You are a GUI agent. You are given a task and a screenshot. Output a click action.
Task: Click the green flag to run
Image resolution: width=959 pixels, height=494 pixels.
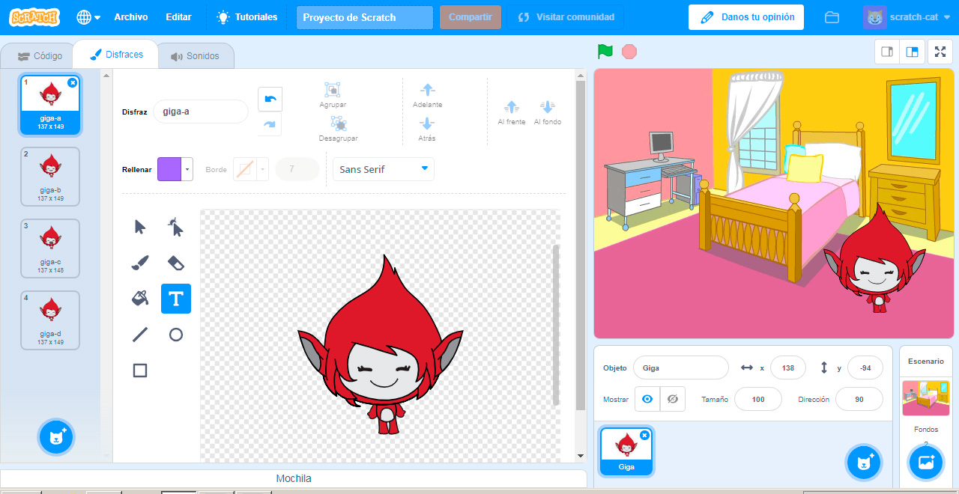pyautogui.click(x=605, y=52)
